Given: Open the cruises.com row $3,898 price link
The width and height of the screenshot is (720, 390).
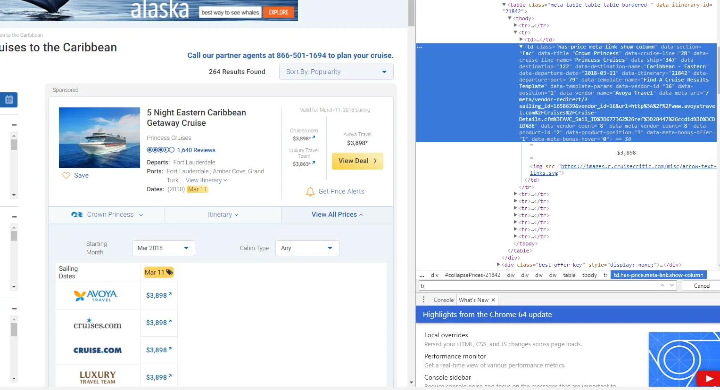Looking at the screenshot, I should (159, 323).
